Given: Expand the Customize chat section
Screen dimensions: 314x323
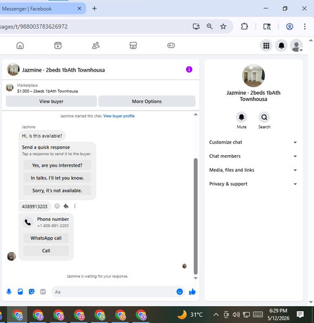Looking at the screenshot, I should point(253,142).
